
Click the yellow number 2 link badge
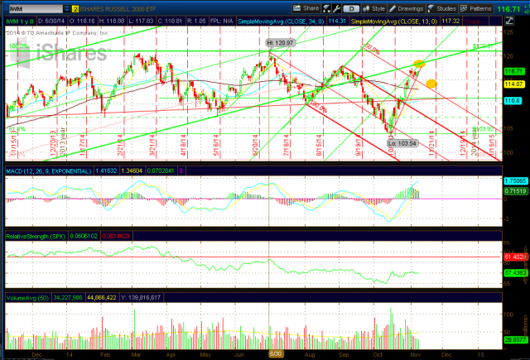(x=75, y=9)
